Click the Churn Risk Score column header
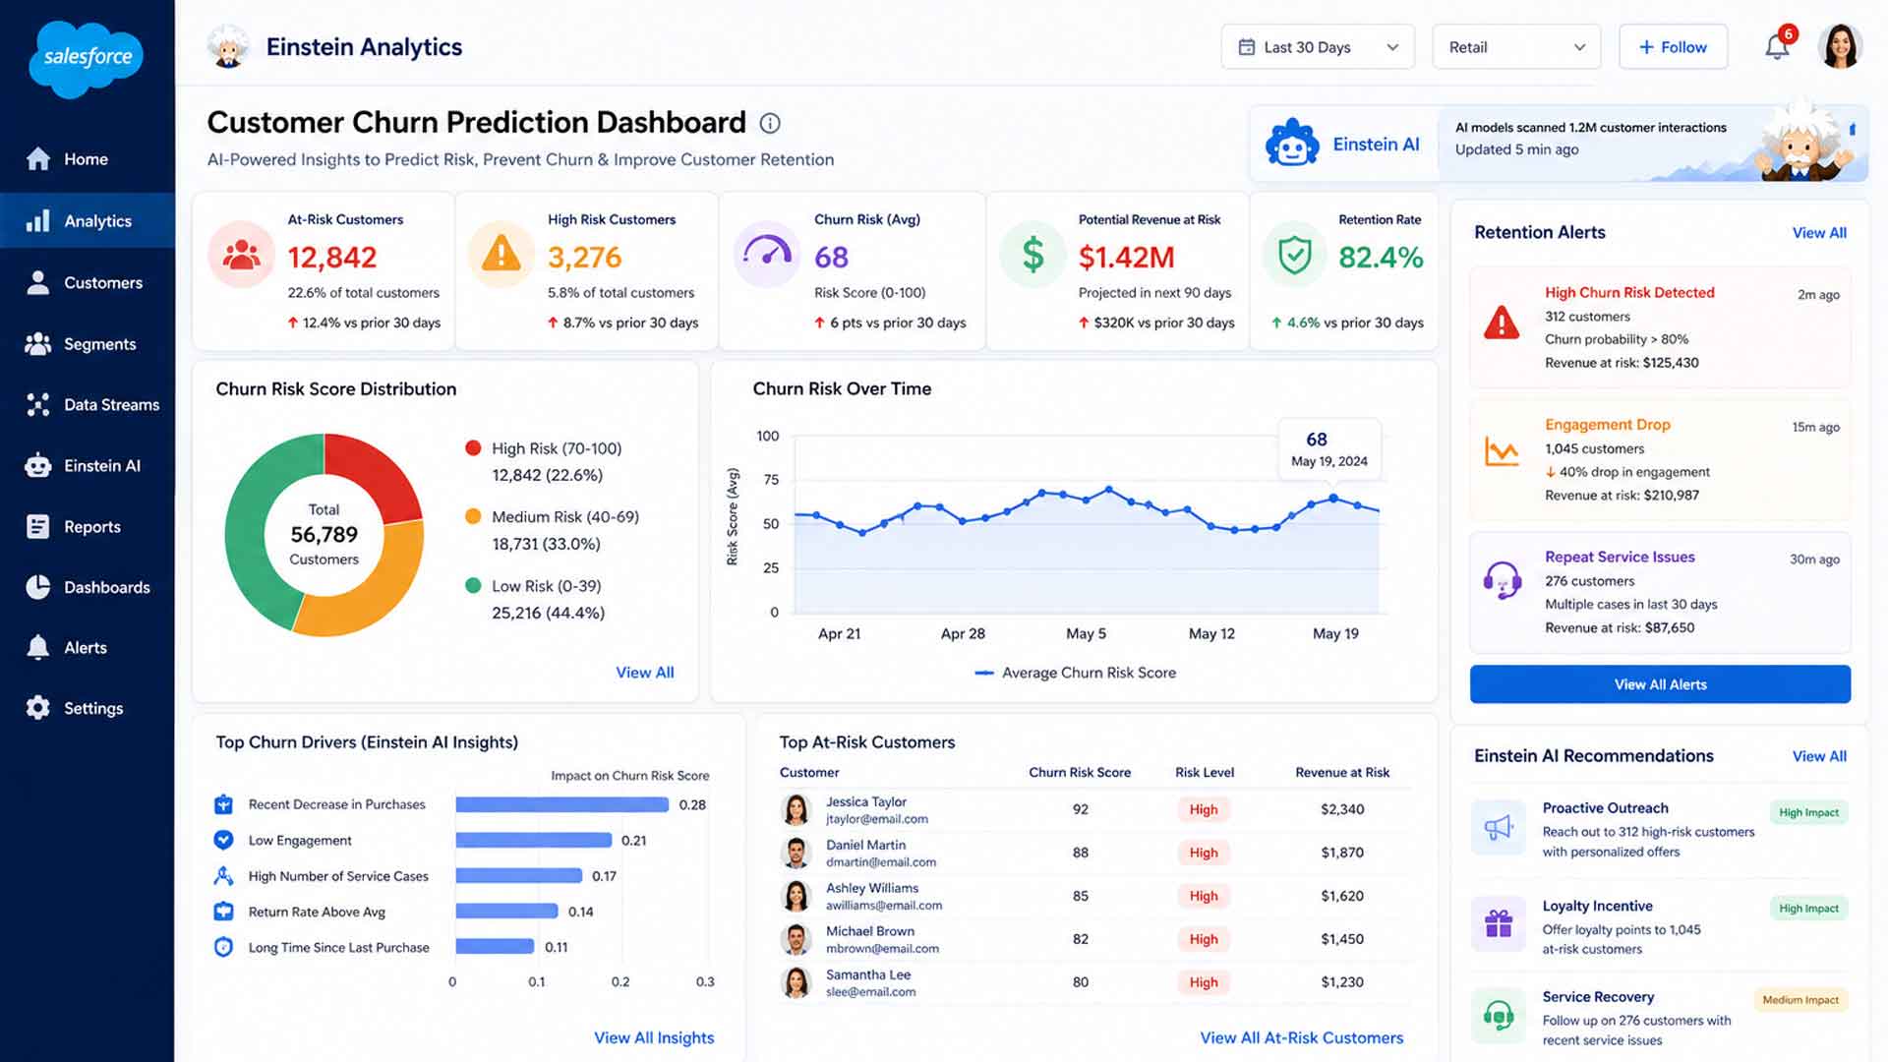 1080,773
